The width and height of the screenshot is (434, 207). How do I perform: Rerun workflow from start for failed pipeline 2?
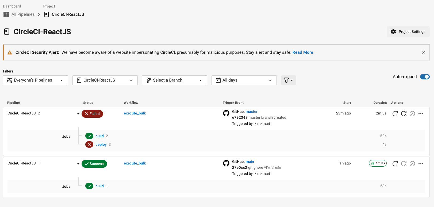[395, 114]
